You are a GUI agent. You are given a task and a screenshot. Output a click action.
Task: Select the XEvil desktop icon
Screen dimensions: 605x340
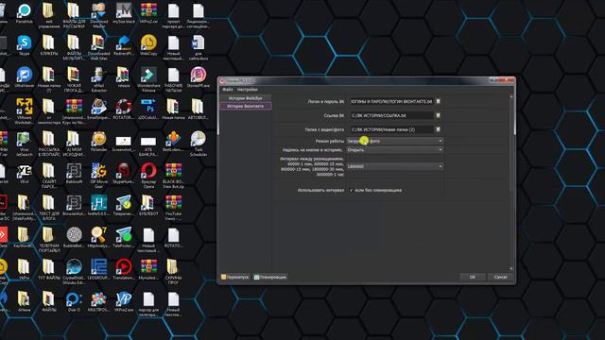point(24,173)
